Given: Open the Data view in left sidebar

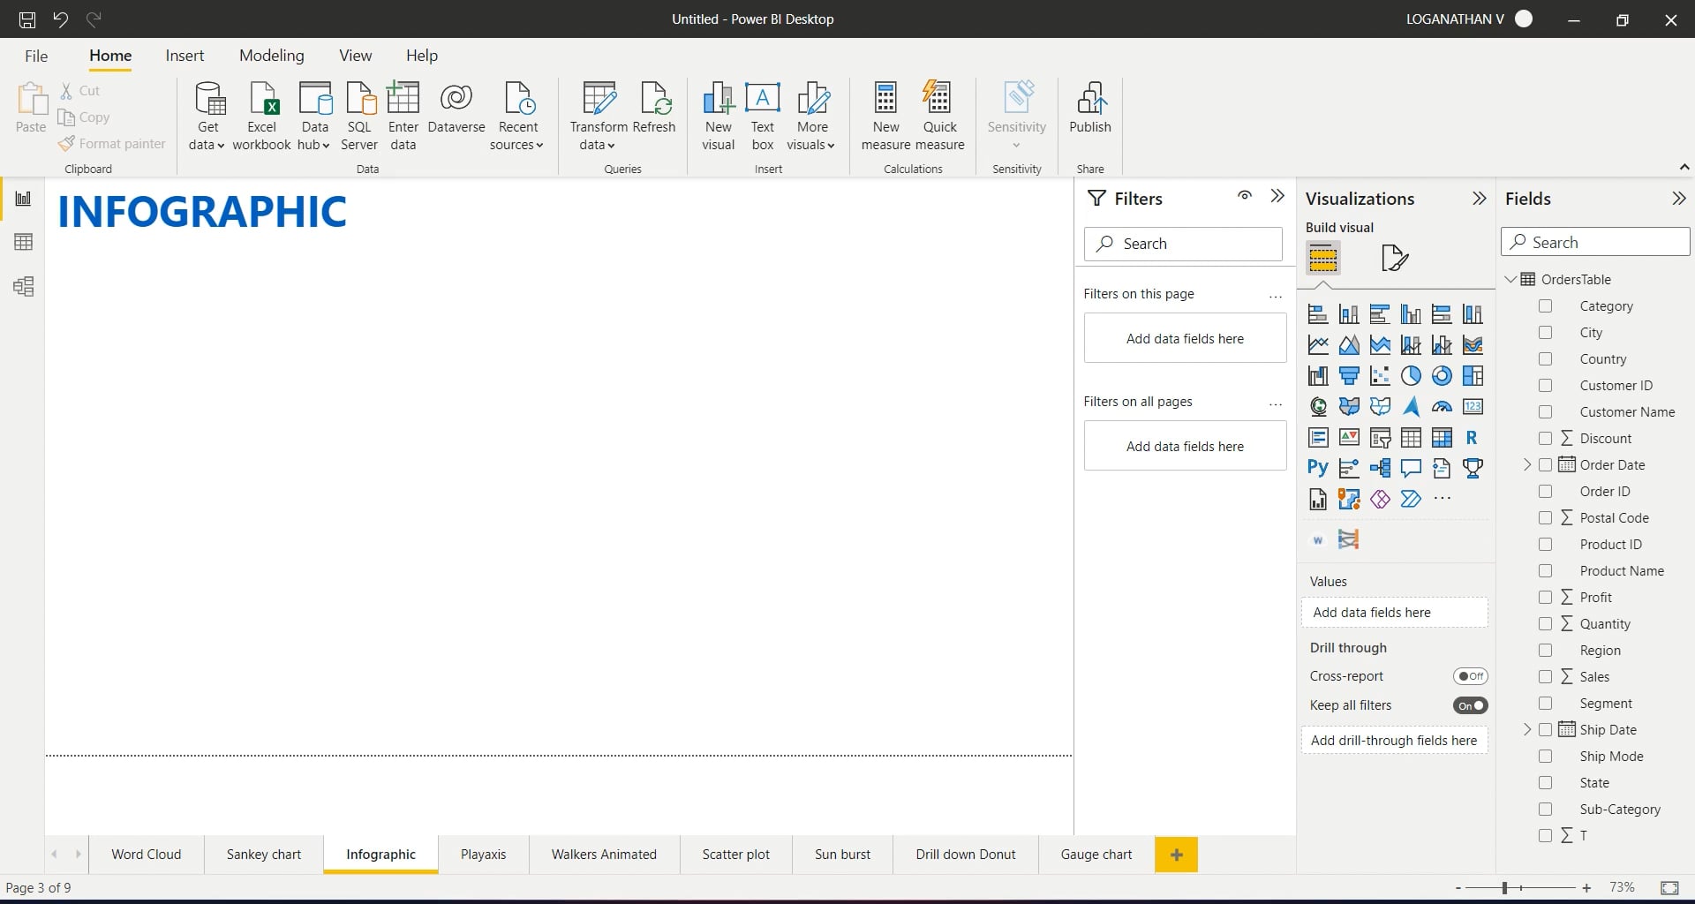Looking at the screenshot, I should [24, 242].
